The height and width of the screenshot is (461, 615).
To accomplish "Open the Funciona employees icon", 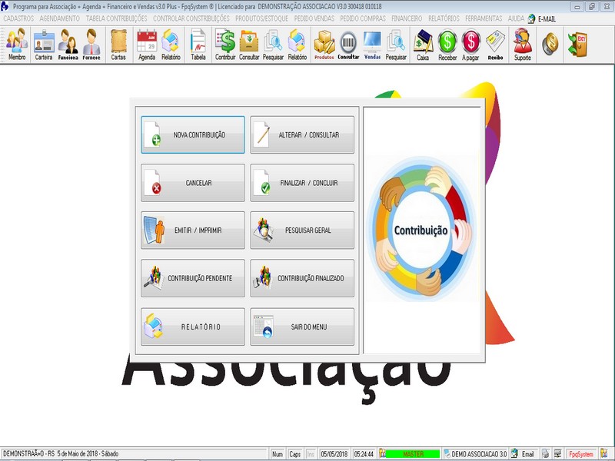I will pos(68,45).
